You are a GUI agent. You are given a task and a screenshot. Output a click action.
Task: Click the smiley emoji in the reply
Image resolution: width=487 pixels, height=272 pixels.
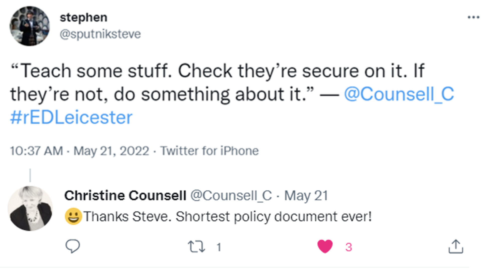(73, 216)
